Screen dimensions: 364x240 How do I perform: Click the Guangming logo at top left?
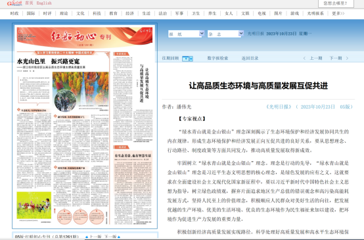[x=14, y=3]
